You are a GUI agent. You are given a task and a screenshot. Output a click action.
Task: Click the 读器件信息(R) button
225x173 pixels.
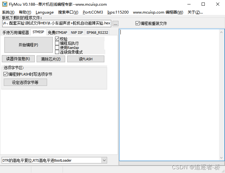click(x=18, y=59)
